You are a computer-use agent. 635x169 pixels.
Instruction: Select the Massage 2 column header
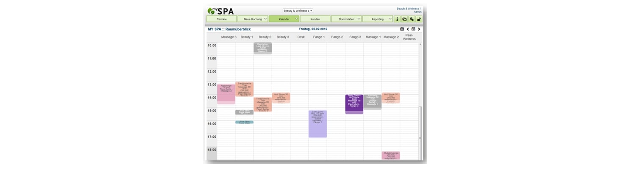click(x=391, y=37)
